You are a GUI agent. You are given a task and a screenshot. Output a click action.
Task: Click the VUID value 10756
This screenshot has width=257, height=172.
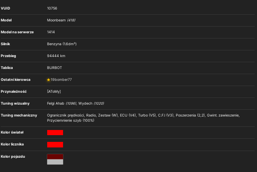52,8
